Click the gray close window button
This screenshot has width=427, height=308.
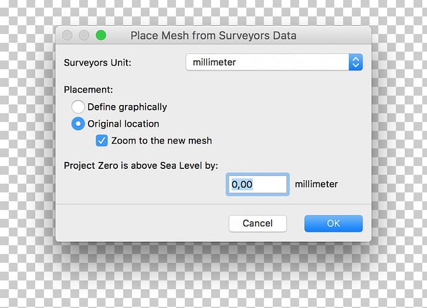[67, 35]
